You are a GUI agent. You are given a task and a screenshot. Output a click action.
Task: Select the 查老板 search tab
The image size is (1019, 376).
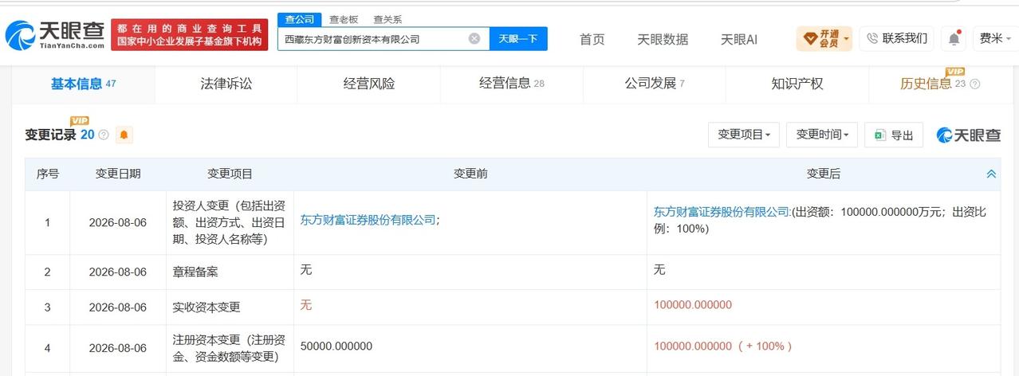point(344,19)
